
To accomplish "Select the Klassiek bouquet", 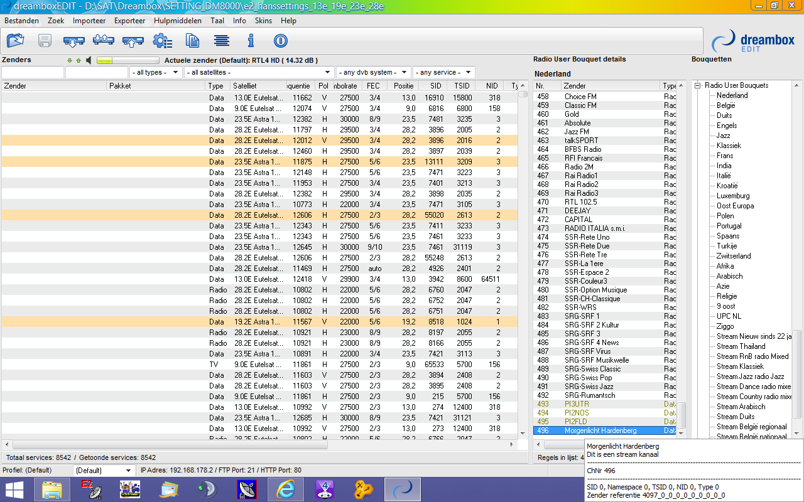I will (x=729, y=146).
